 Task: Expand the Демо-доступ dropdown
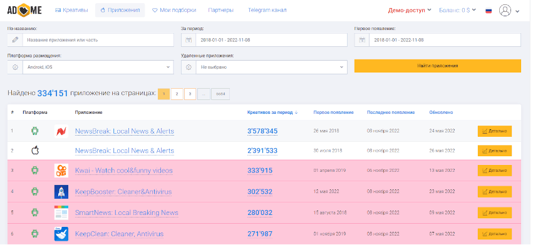click(x=410, y=10)
